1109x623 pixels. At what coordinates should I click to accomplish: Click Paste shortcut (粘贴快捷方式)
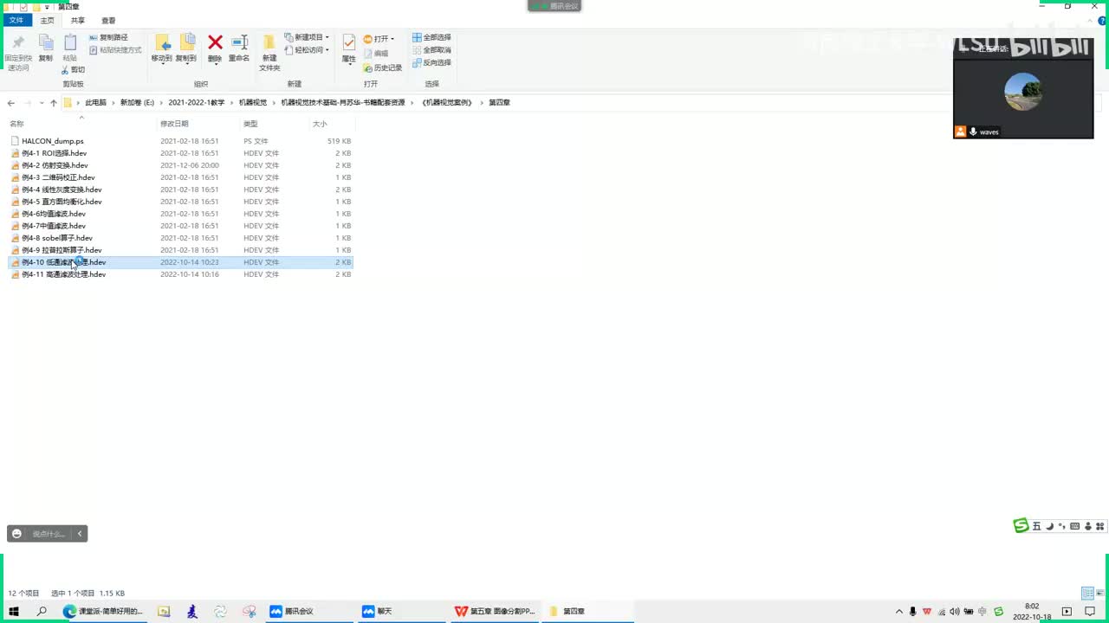pyautogui.click(x=114, y=50)
